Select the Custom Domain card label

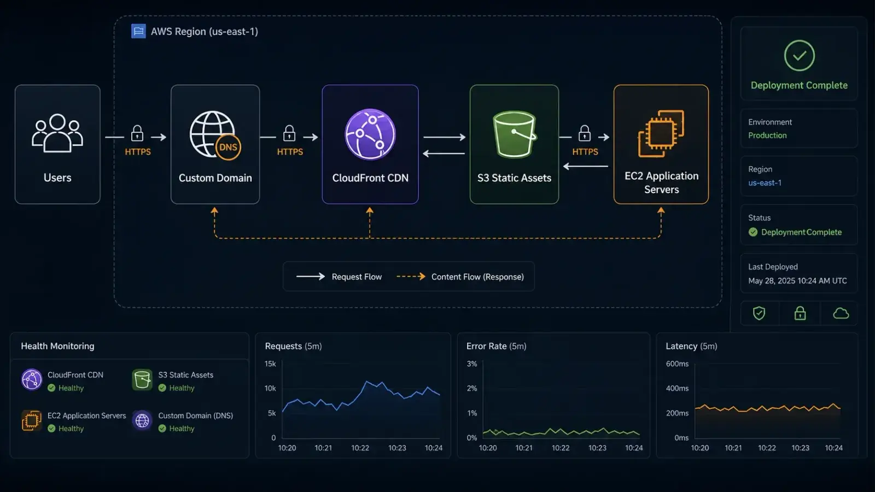[x=215, y=178]
